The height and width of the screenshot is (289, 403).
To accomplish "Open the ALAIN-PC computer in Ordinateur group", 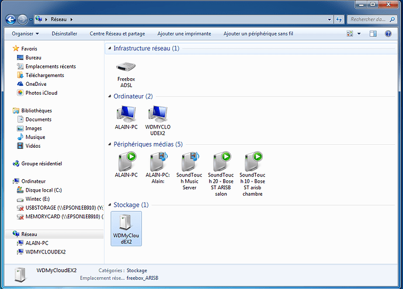I will (126, 117).
